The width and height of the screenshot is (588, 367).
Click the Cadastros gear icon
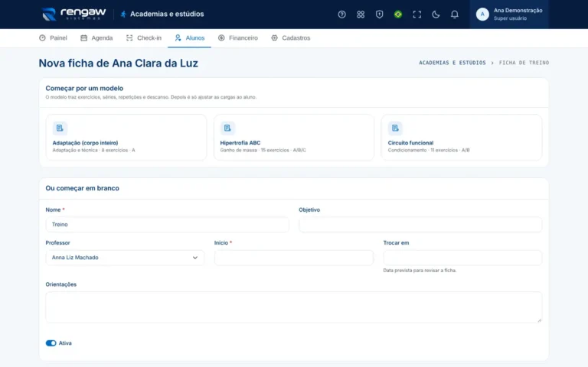click(275, 37)
